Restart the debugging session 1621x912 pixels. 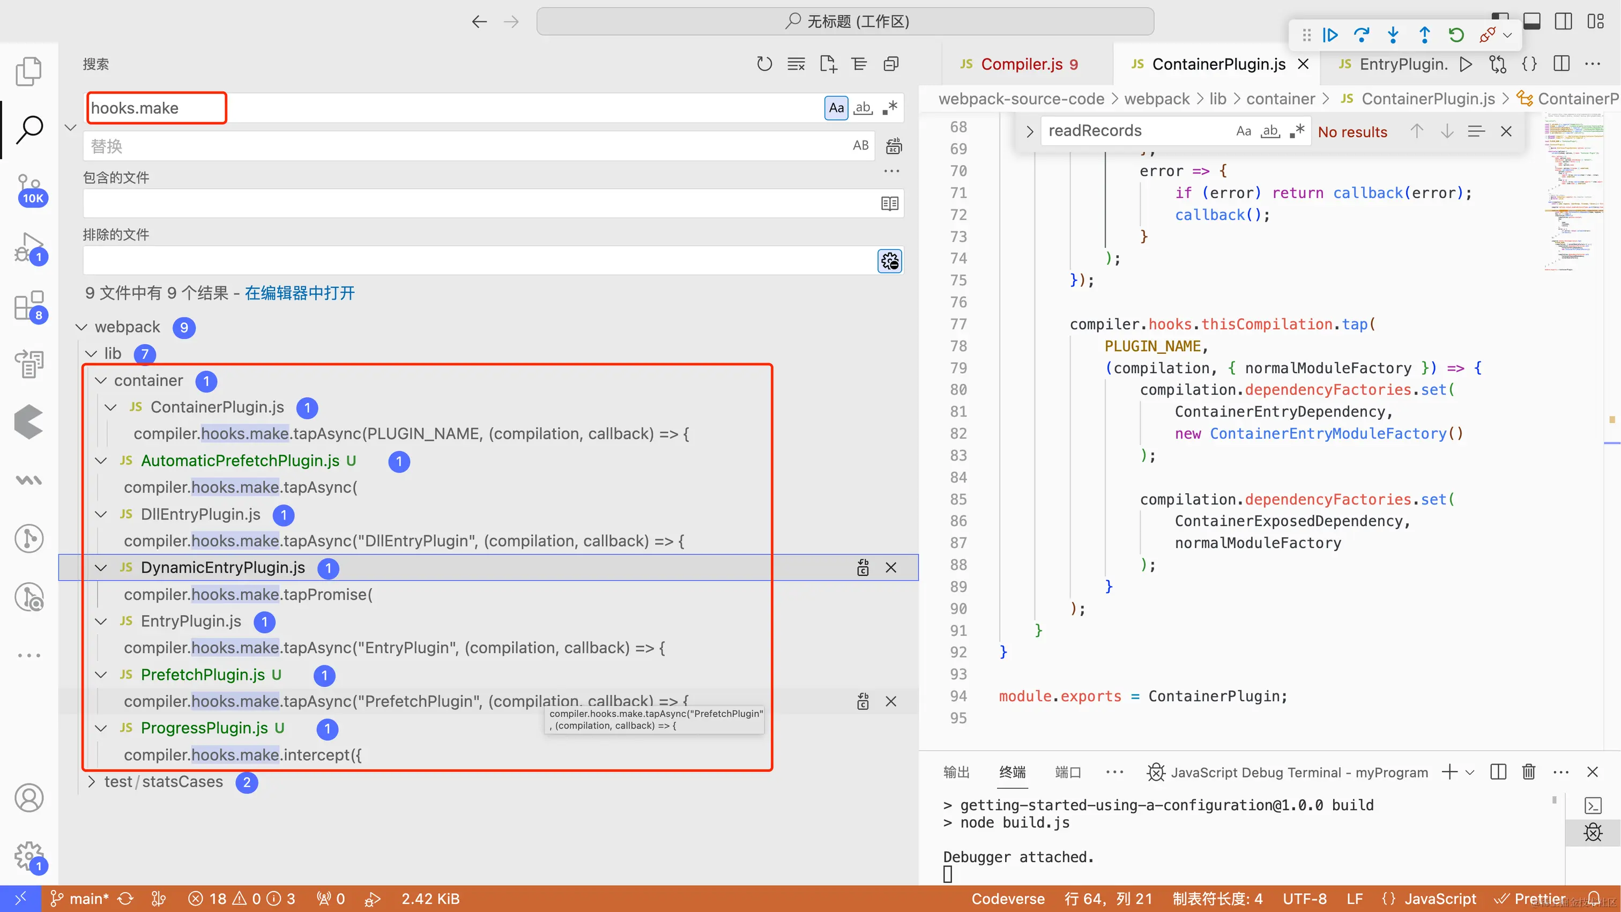point(1455,35)
